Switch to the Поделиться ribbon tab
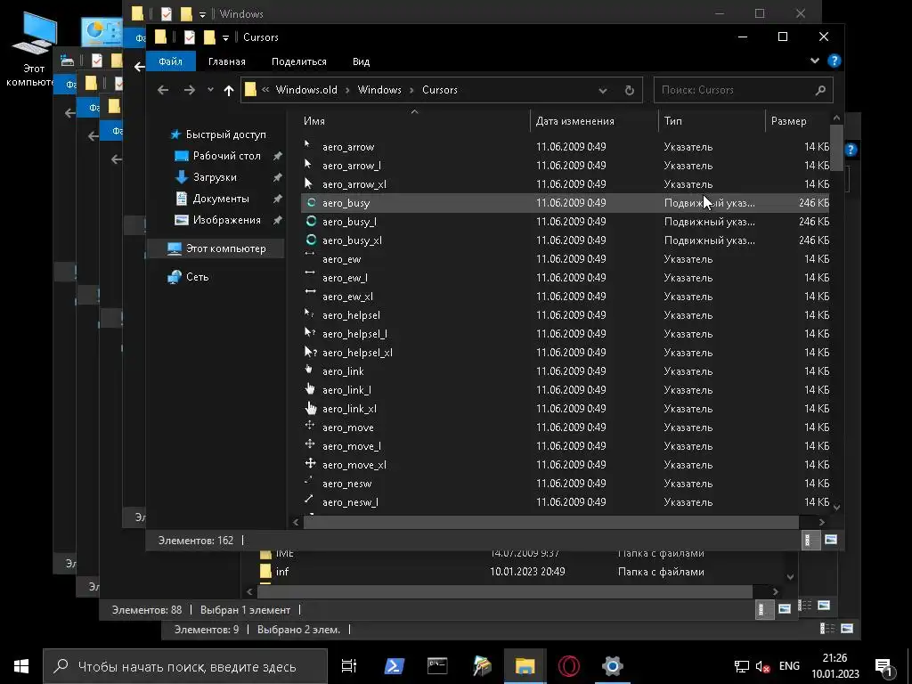Screen dimensions: 912x684 pos(299,61)
